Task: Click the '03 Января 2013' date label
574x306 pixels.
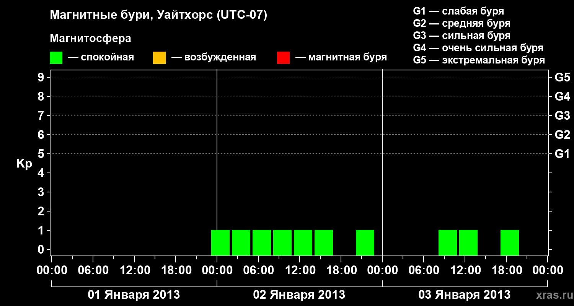Action: (x=465, y=295)
